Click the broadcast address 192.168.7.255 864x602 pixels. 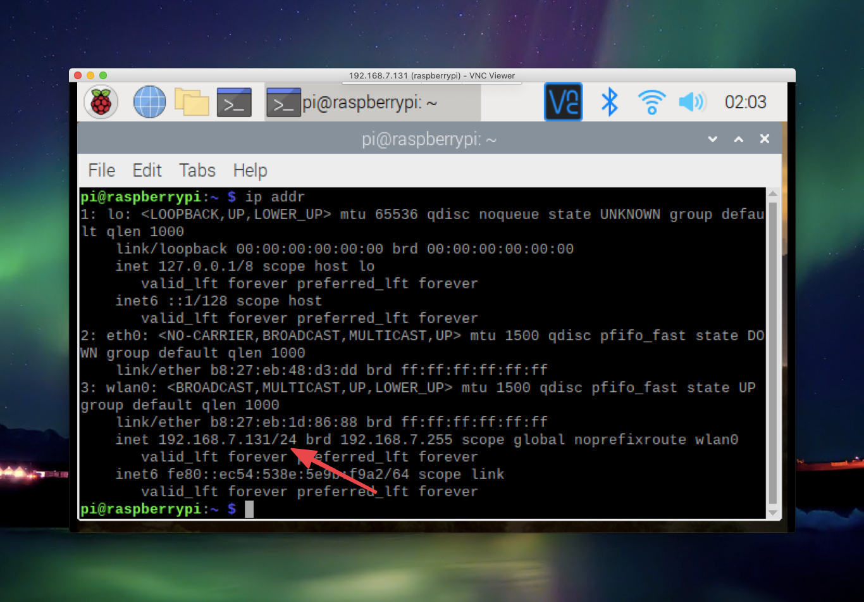coord(397,439)
